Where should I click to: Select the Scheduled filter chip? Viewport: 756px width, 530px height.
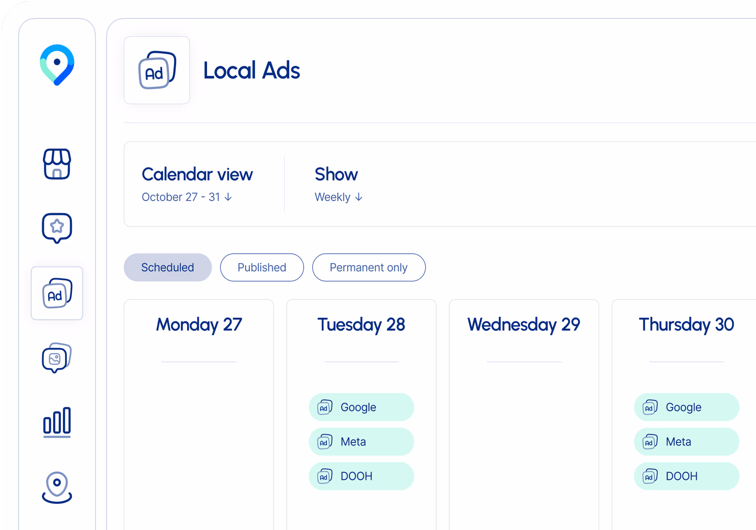click(167, 267)
